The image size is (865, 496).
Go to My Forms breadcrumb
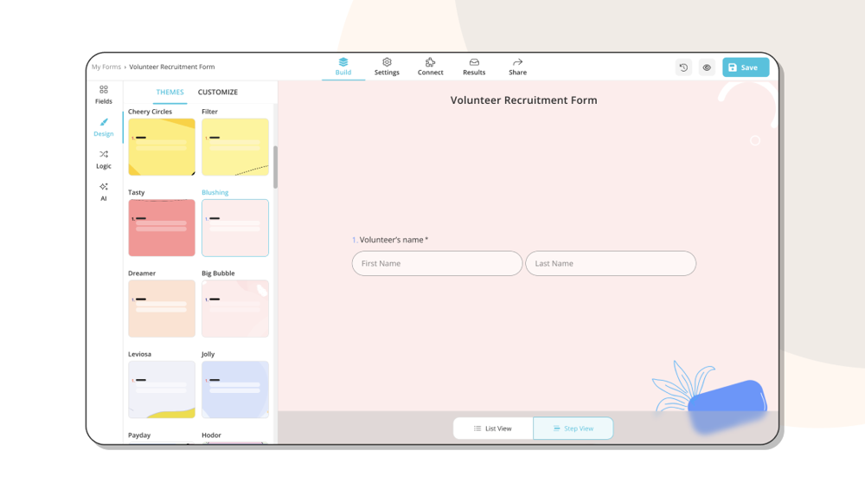tap(106, 67)
